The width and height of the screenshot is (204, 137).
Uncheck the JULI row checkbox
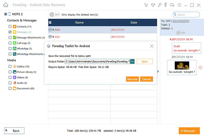pyautogui.click(x=50, y=37)
